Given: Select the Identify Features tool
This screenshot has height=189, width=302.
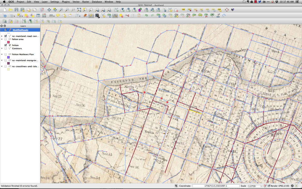Looking at the screenshot, I should pos(4,15).
